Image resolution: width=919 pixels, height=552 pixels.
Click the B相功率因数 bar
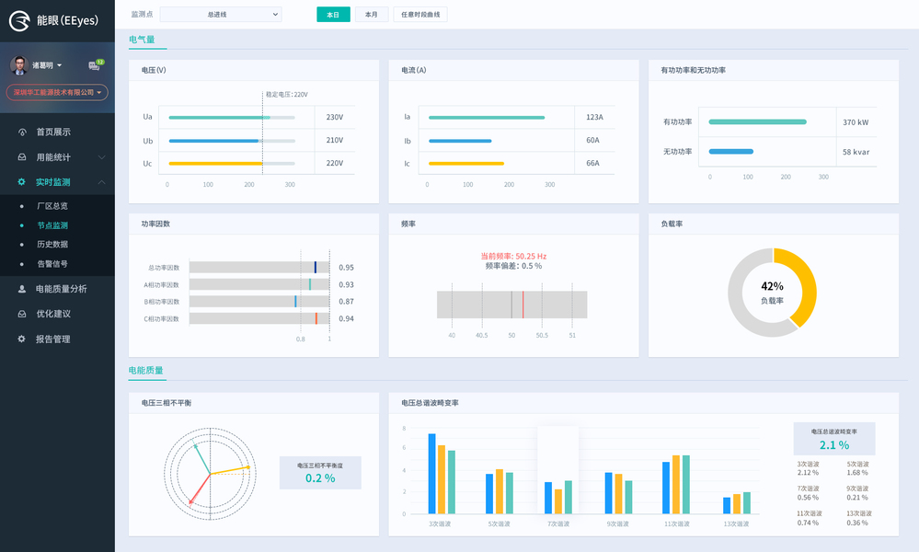coord(259,301)
